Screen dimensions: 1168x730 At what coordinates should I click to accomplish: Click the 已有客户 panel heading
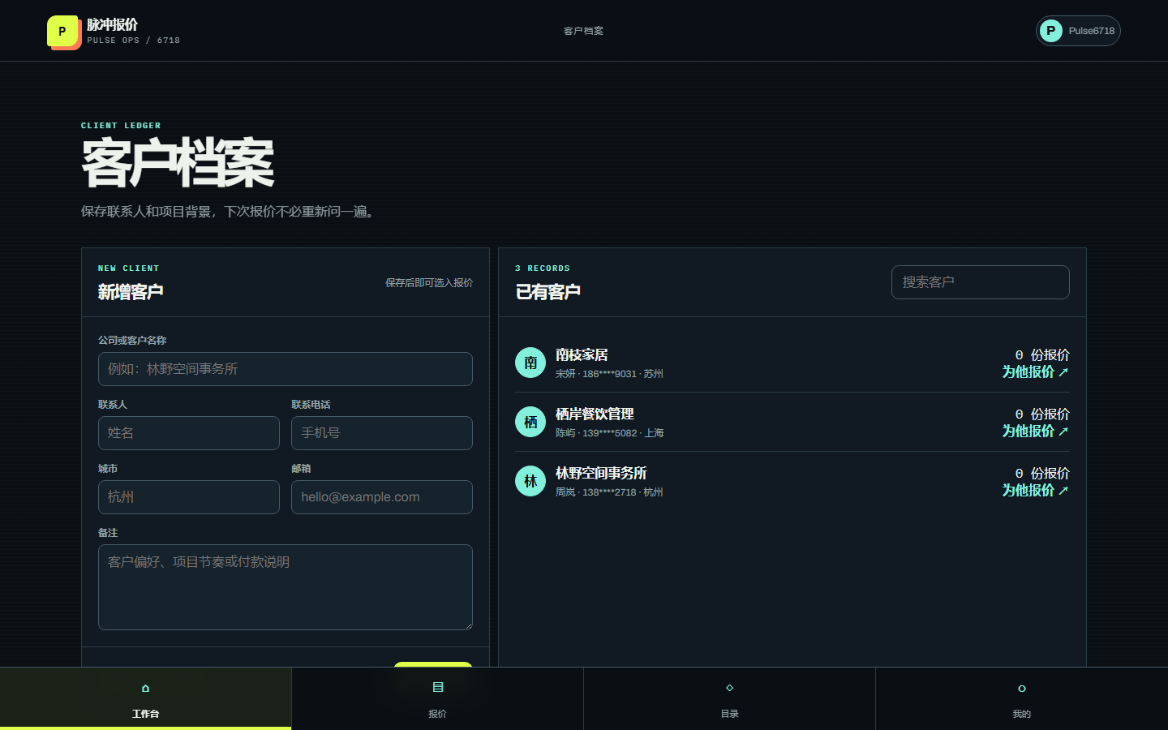point(547,292)
